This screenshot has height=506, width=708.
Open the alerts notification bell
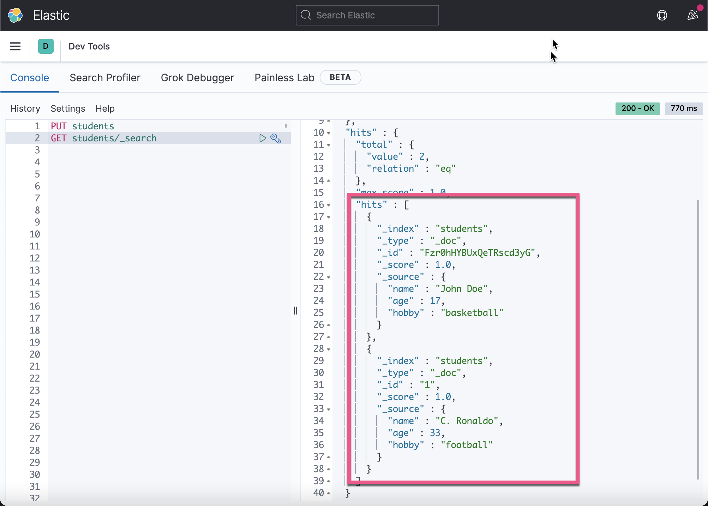pyautogui.click(x=692, y=15)
